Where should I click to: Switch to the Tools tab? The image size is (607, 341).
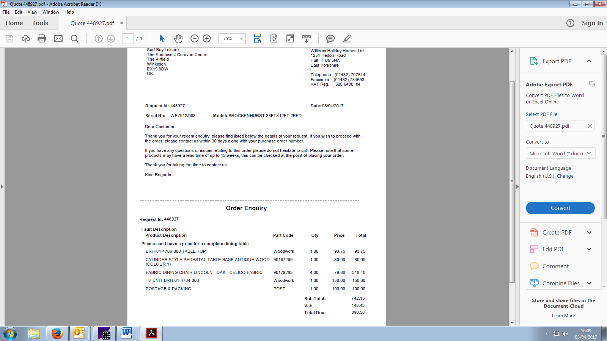(x=40, y=23)
